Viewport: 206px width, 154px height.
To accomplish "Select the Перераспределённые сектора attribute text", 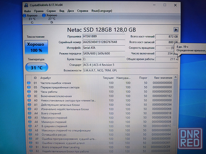I will pyautogui.click(x=60, y=87).
